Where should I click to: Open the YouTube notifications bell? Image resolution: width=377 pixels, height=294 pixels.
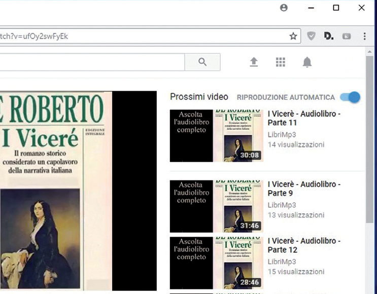pyautogui.click(x=307, y=62)
